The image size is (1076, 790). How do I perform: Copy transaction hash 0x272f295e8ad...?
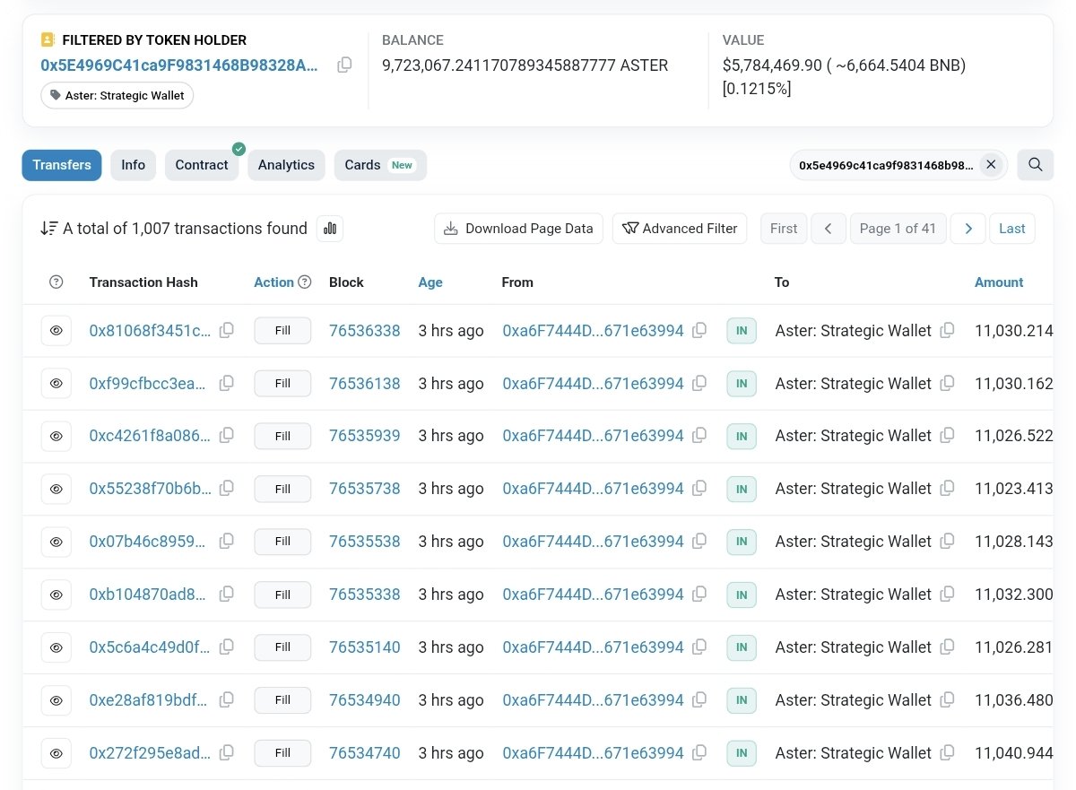tap(227, 752)
